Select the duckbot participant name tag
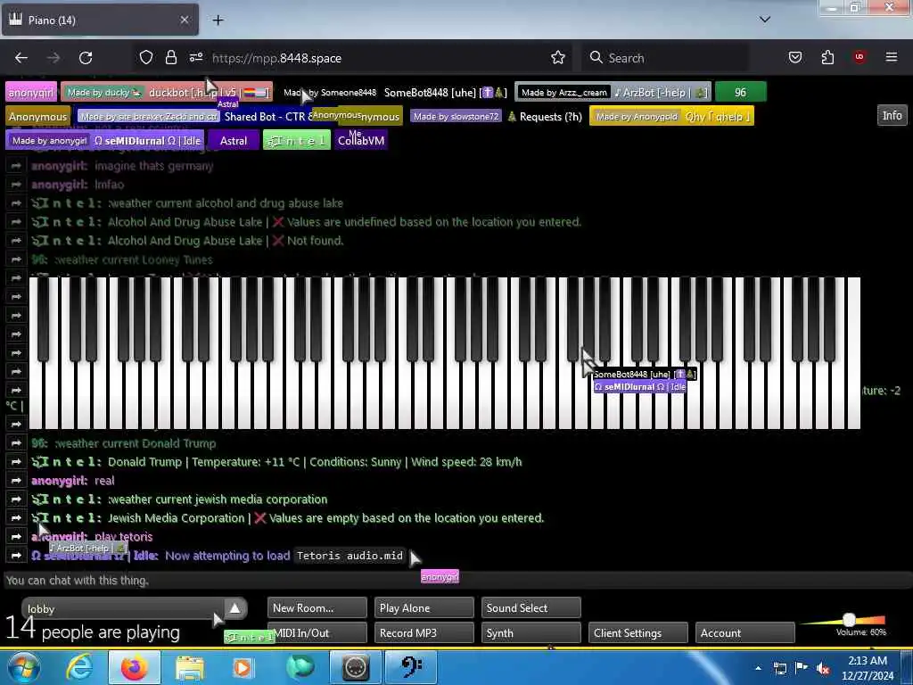 tap(167, 92)
